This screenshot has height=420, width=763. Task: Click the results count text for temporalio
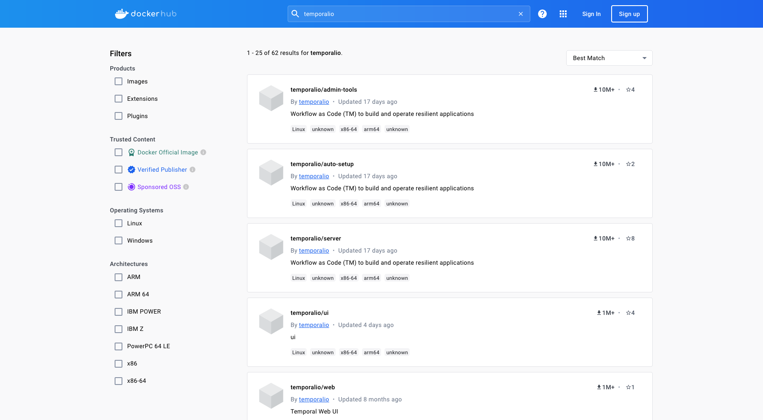point(295,53)
